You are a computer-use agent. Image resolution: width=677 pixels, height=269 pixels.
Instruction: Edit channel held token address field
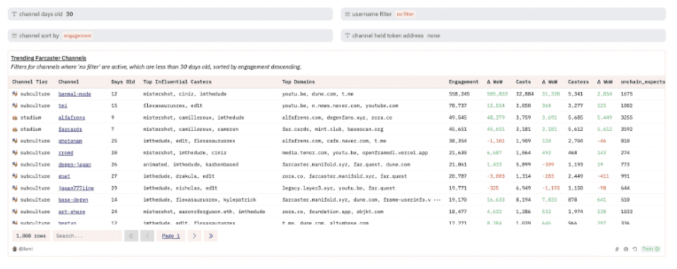503,35
